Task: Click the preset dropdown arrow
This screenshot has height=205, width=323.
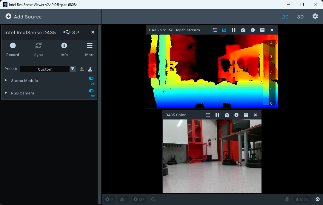Action: pyautogui.click(x=73, y=69)
